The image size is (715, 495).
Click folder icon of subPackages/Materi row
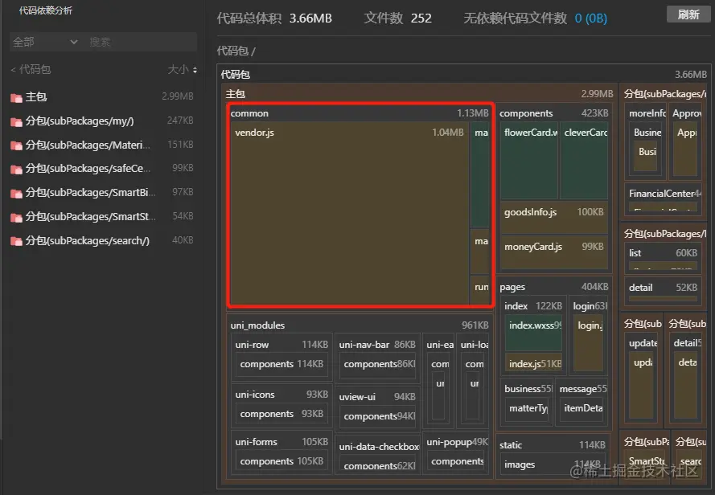(x=16, y=145)
